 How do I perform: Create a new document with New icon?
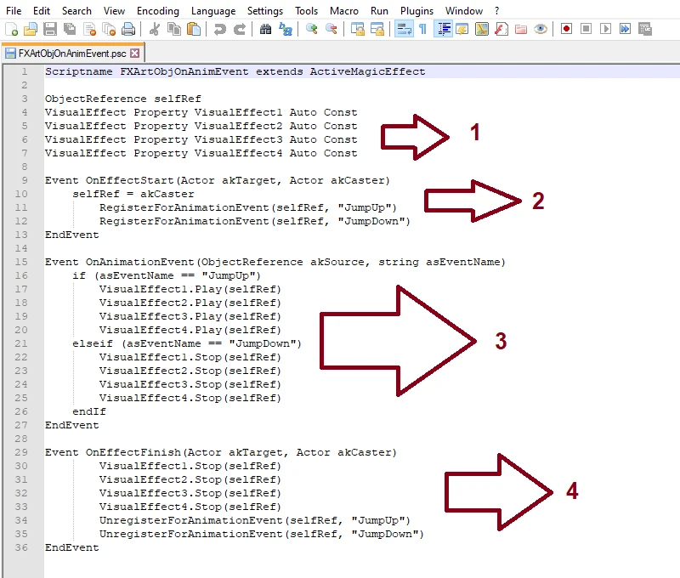click(x=12, y=29)
